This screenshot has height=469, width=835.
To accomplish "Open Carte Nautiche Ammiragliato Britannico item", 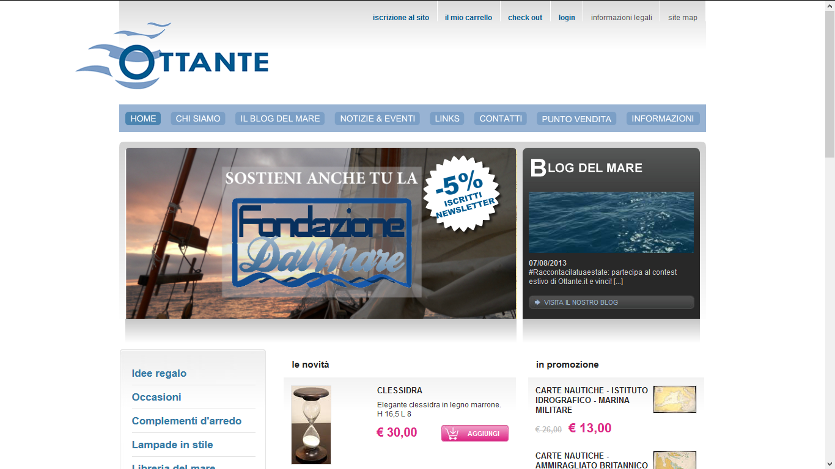I will click(x=592, y=460).
